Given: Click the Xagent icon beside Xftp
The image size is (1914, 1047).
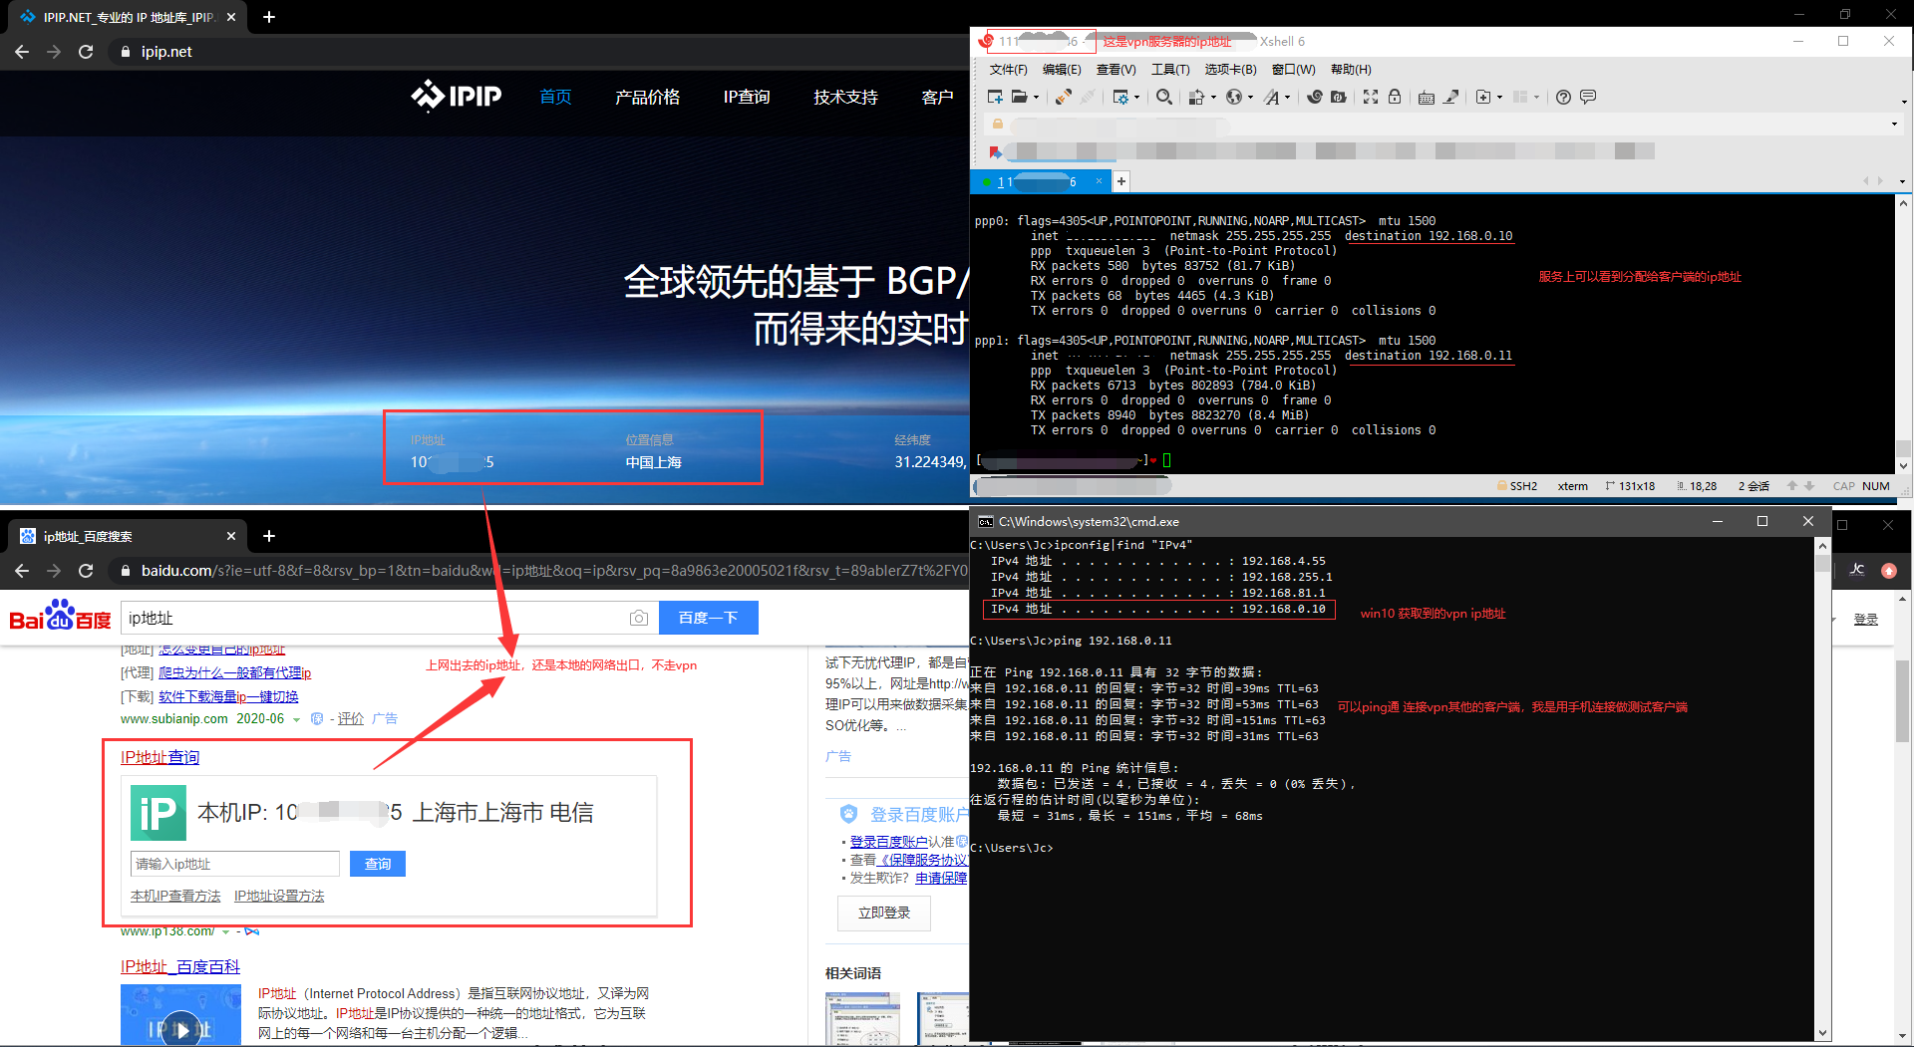Looking at the screenshot, I should point(1339,97).
